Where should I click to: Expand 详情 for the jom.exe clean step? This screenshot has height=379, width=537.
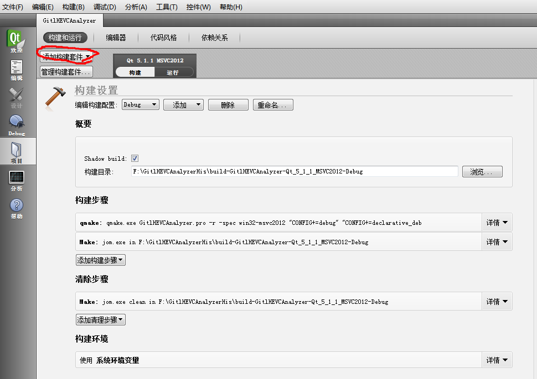click(x=497, y=302)
